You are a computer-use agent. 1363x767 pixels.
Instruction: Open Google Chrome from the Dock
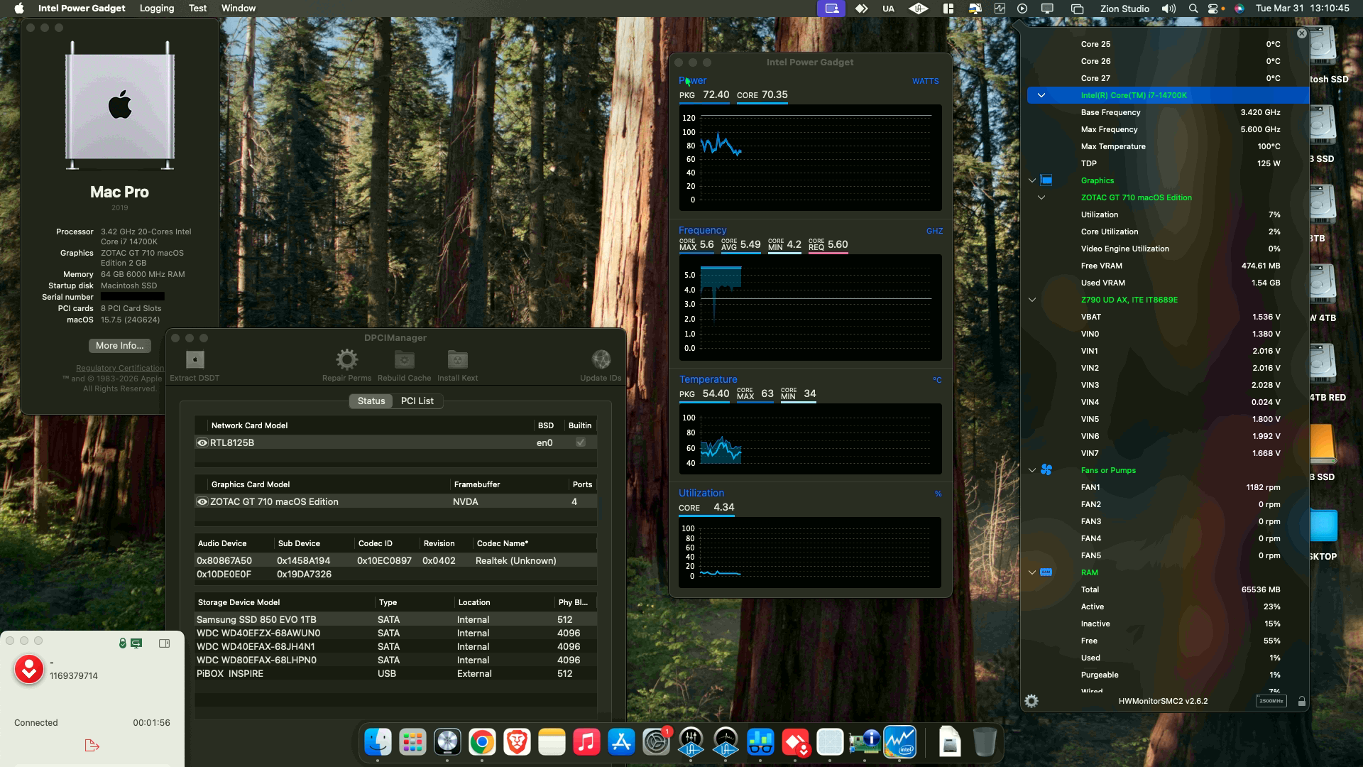coord(482,742)
